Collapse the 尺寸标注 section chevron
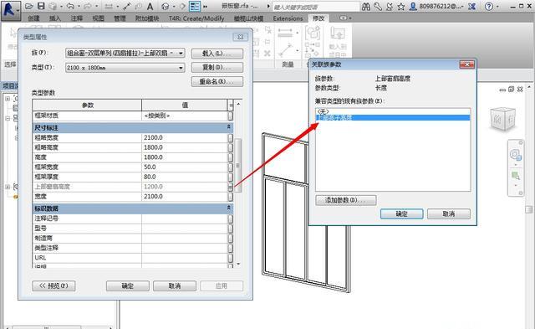 click(228, 127)
